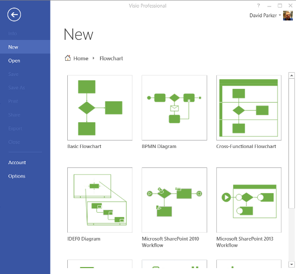296x274 pixels.
Task: Click the breadcrumb separator arrow after Home
Action: (94, 58)
